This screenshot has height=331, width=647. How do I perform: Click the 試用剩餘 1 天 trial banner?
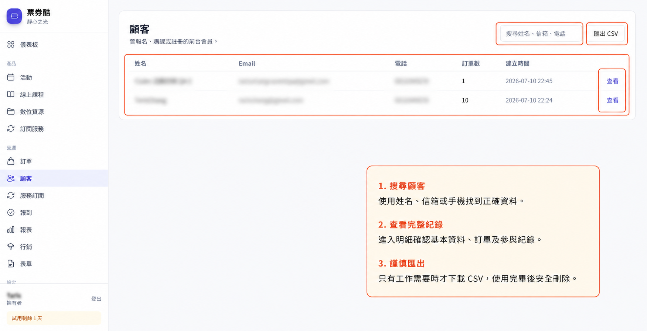click(54, 318)
